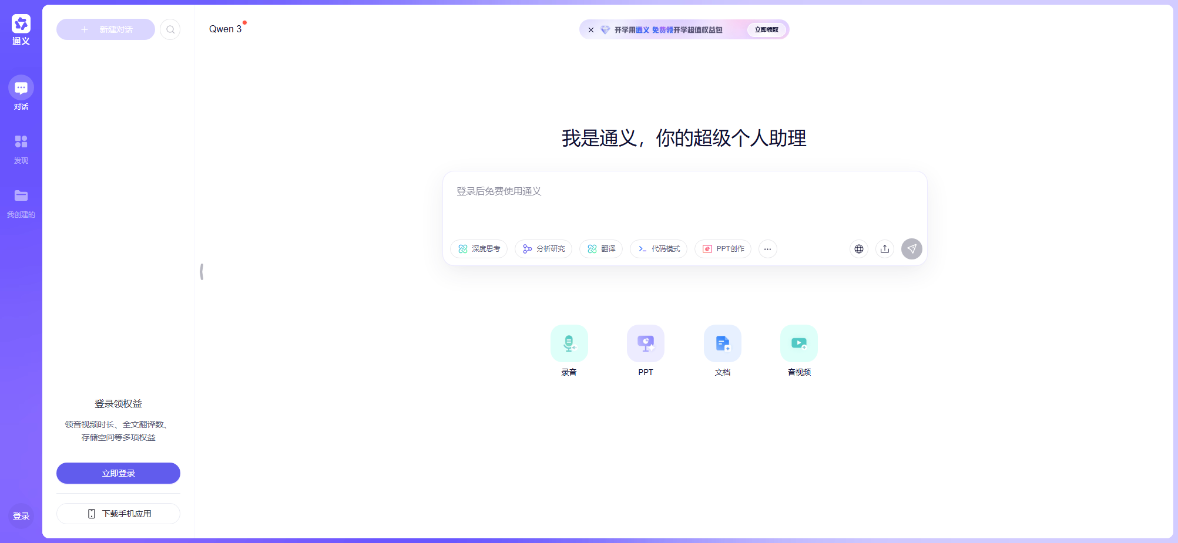This screenshot has height=543, width=1178.
Task: Click the 立即登录 login button
Action: 118,473
